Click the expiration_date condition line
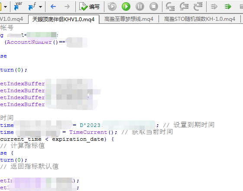The image size is (243, 191). [57, 139]
